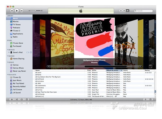
Task: Collapse the Shared section
Action: point(7,56)
